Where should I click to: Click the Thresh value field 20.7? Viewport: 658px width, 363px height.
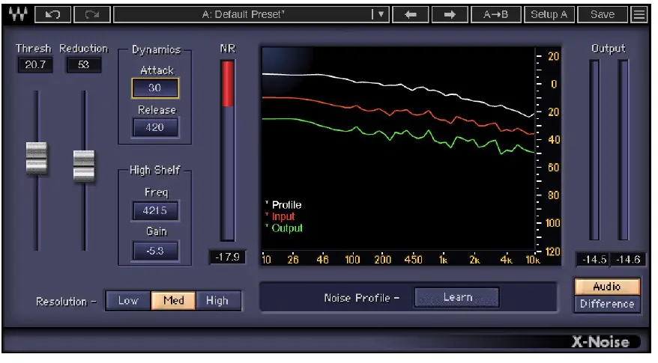tap(35, 64)
